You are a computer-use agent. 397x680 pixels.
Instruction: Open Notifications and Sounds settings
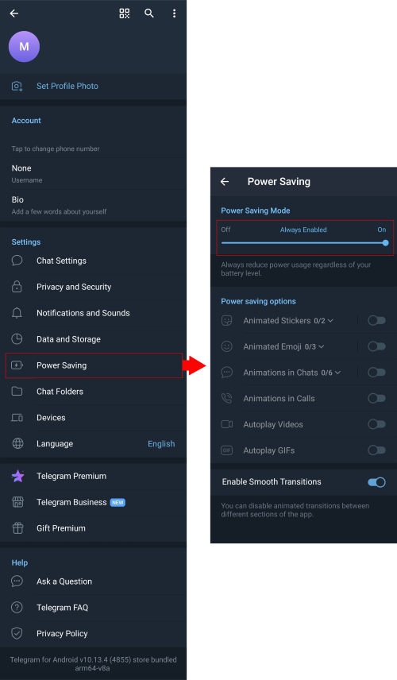[93, 313]
